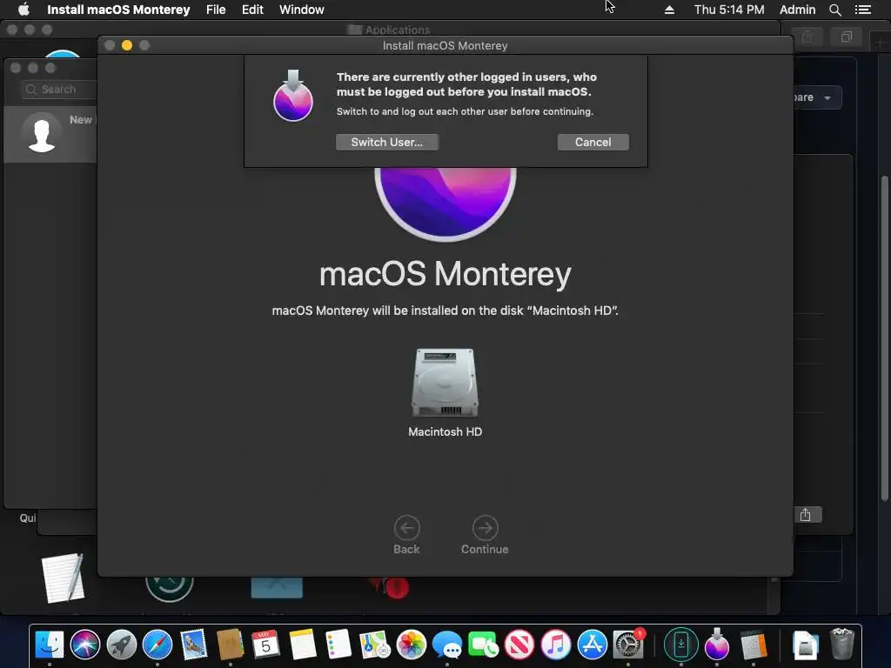Viewport: 891px width, 668px height.
Task: Click the Continue arrow button
Action: click(485, 528)
